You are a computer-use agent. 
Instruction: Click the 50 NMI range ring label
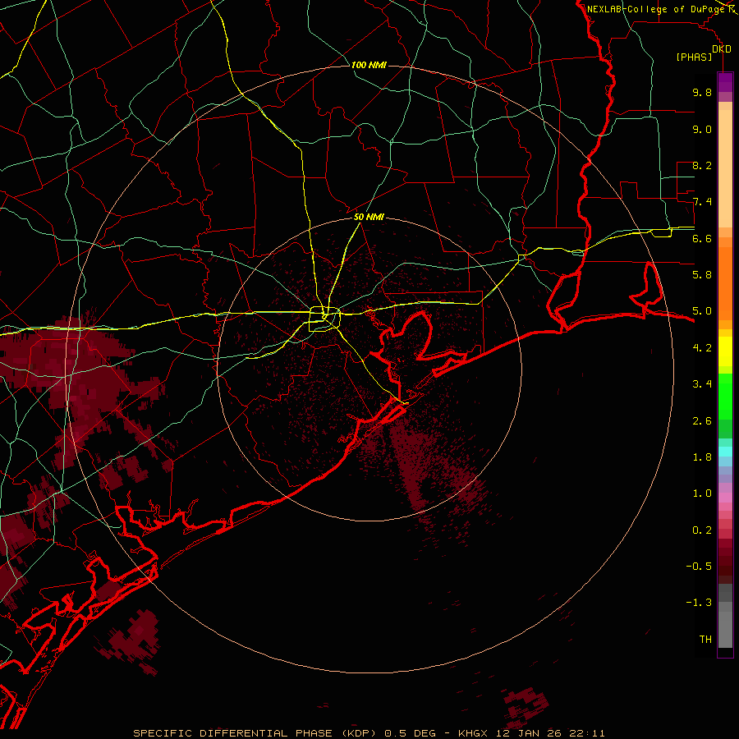(369, 217)
